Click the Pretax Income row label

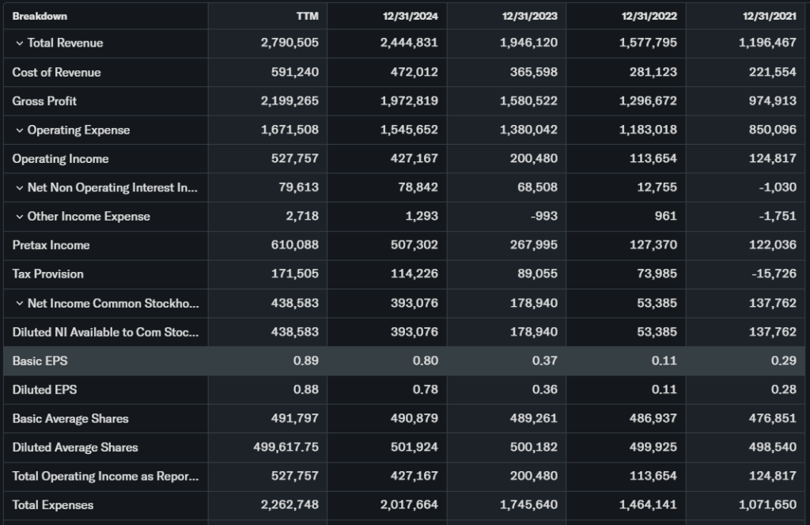51,245
